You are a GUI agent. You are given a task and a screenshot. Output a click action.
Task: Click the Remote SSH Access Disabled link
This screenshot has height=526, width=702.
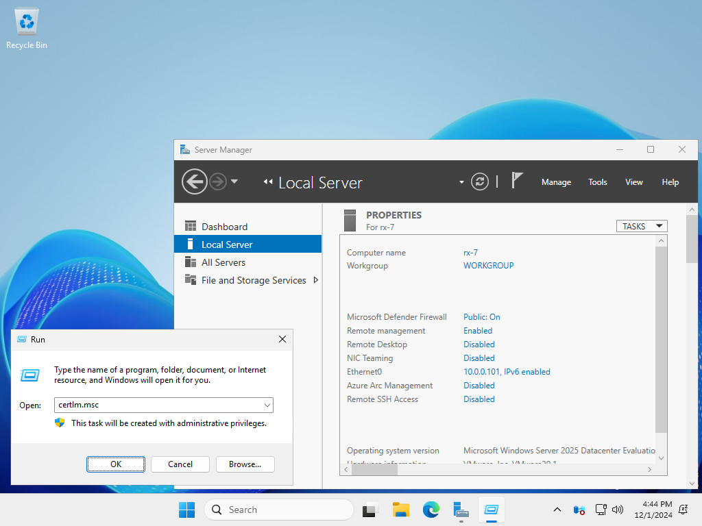[x=479, y=399]
